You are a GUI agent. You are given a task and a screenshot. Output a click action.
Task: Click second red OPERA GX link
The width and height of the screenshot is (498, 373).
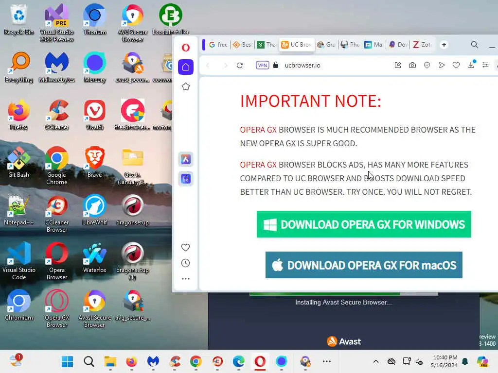pos(258,165)
